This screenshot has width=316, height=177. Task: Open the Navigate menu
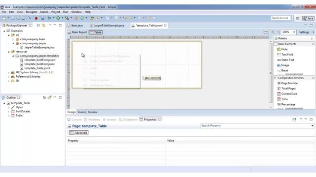pyautogui.click(x=31, y=12)
